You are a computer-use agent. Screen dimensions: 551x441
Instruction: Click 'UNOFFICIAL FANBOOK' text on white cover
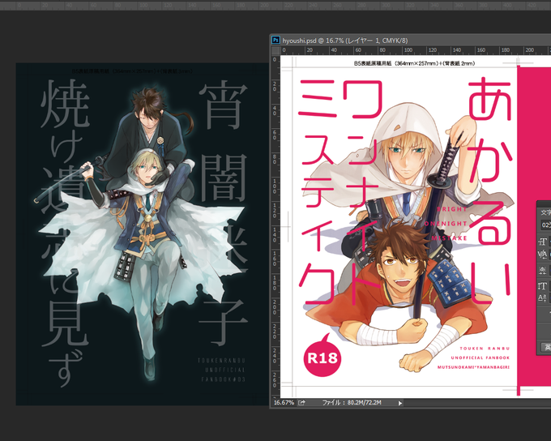point(480,358)
